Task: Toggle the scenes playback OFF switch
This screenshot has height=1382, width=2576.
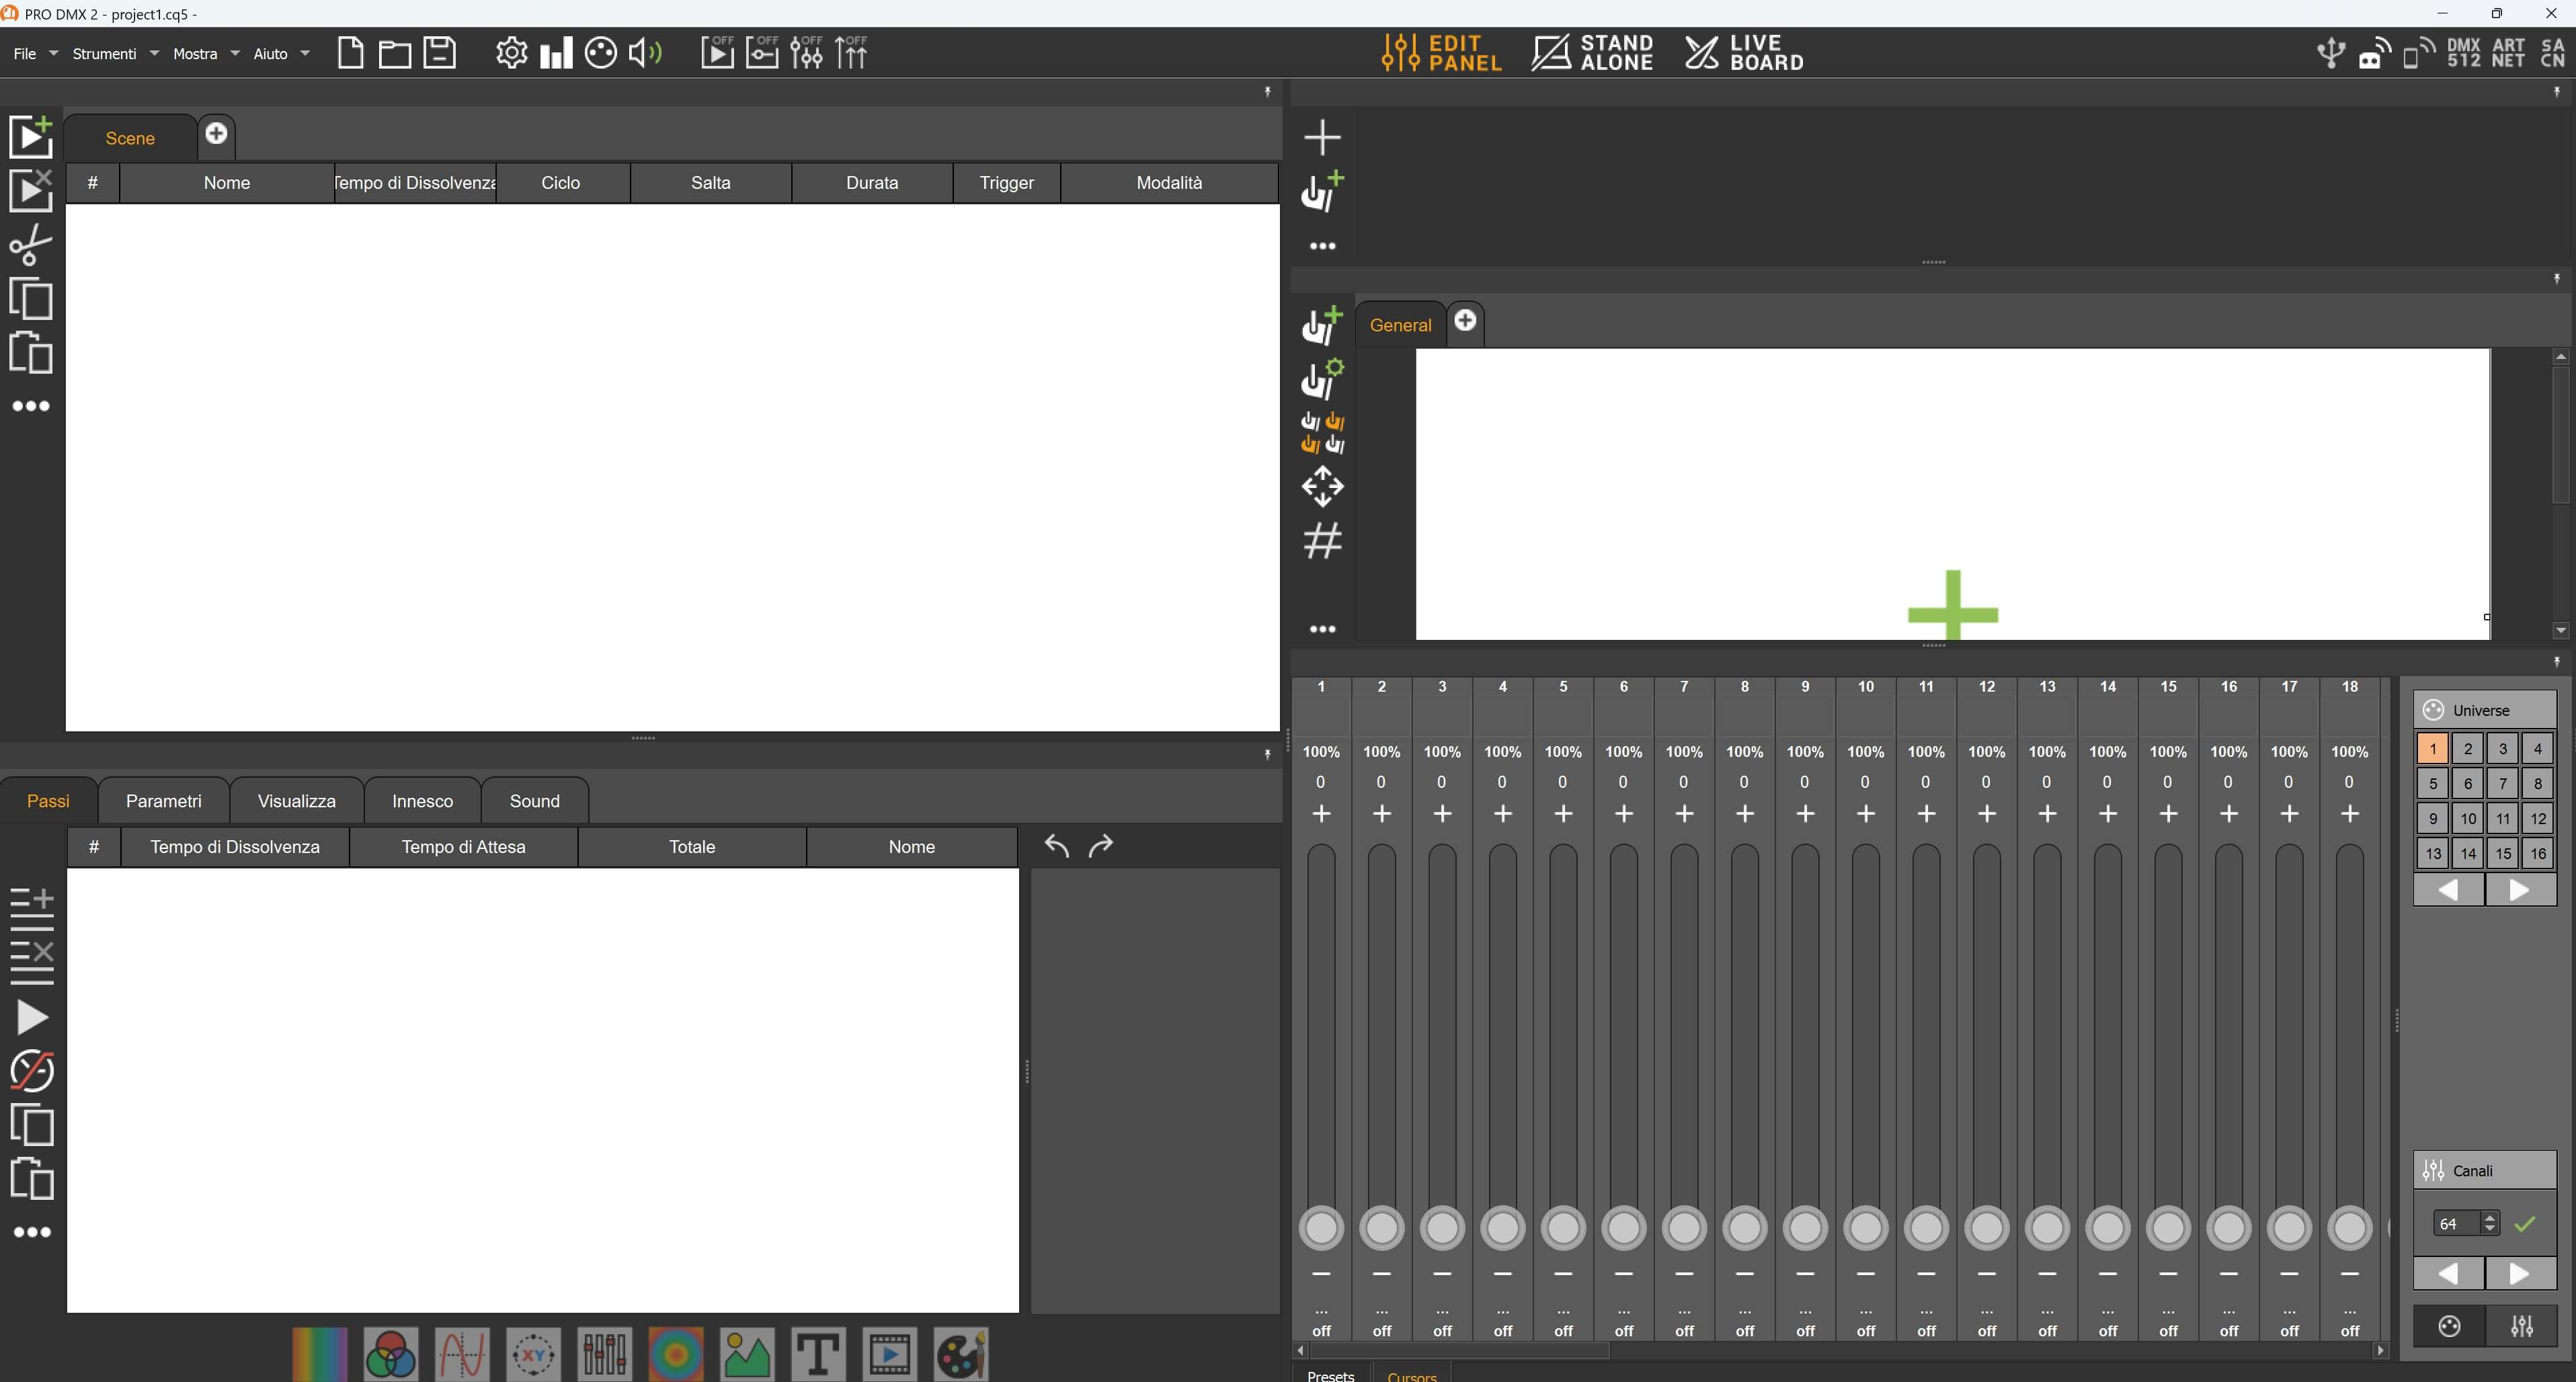Action: [x=717, y=52]
